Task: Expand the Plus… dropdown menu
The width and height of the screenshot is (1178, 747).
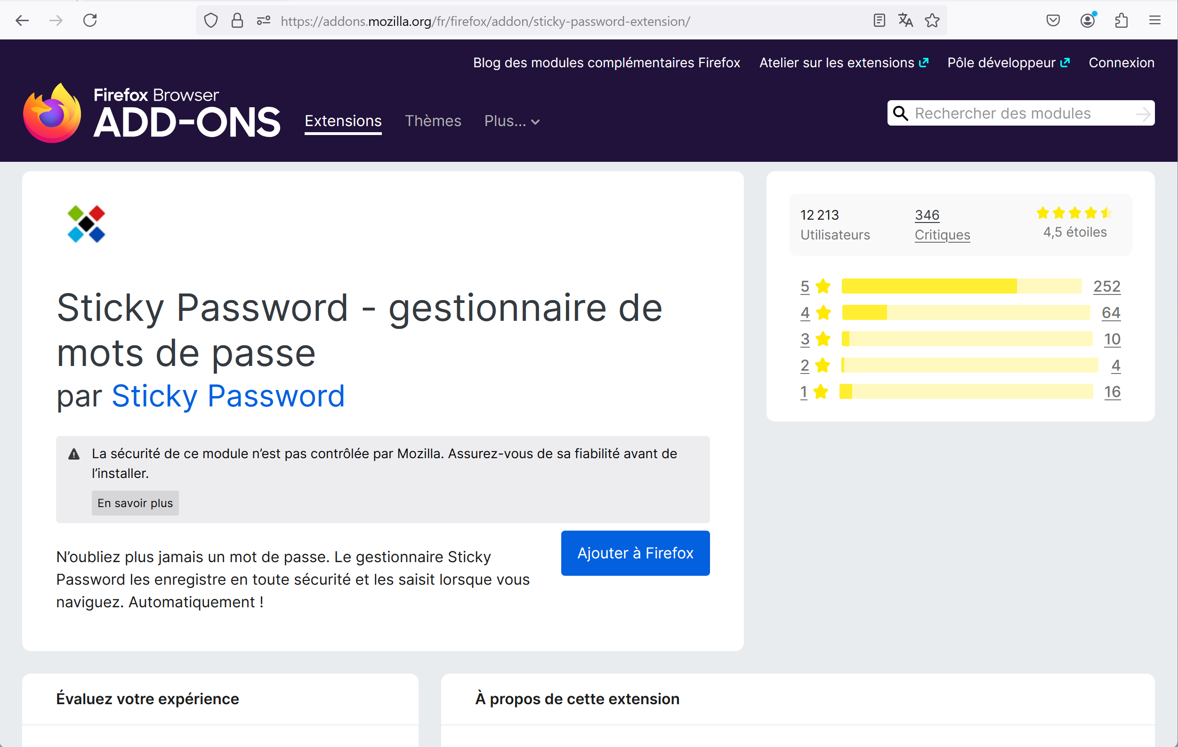Action: click(512, 121)
